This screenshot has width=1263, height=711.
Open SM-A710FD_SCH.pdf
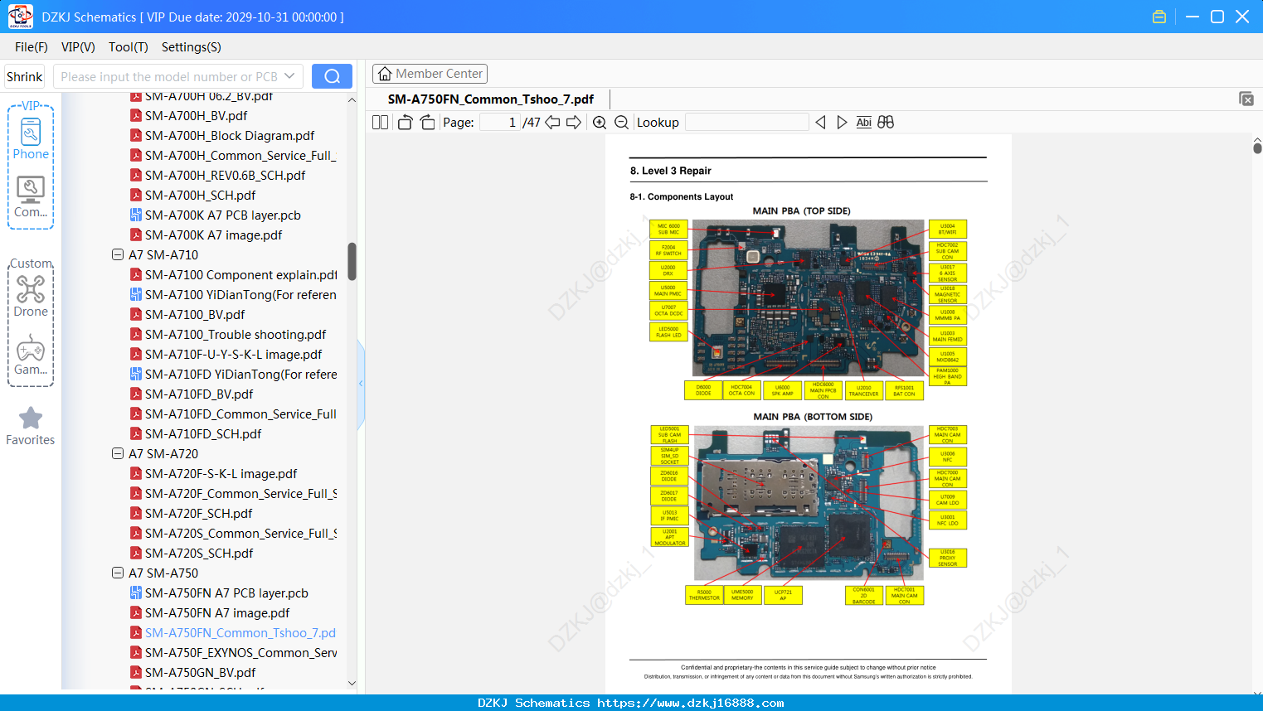[203, 433]
